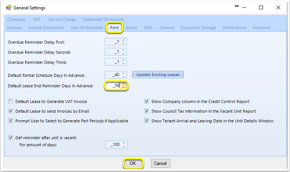Decrease Overdue Reminder Delay Second value
This screenshot has width=290, height=172.
[x=124, y=54]
